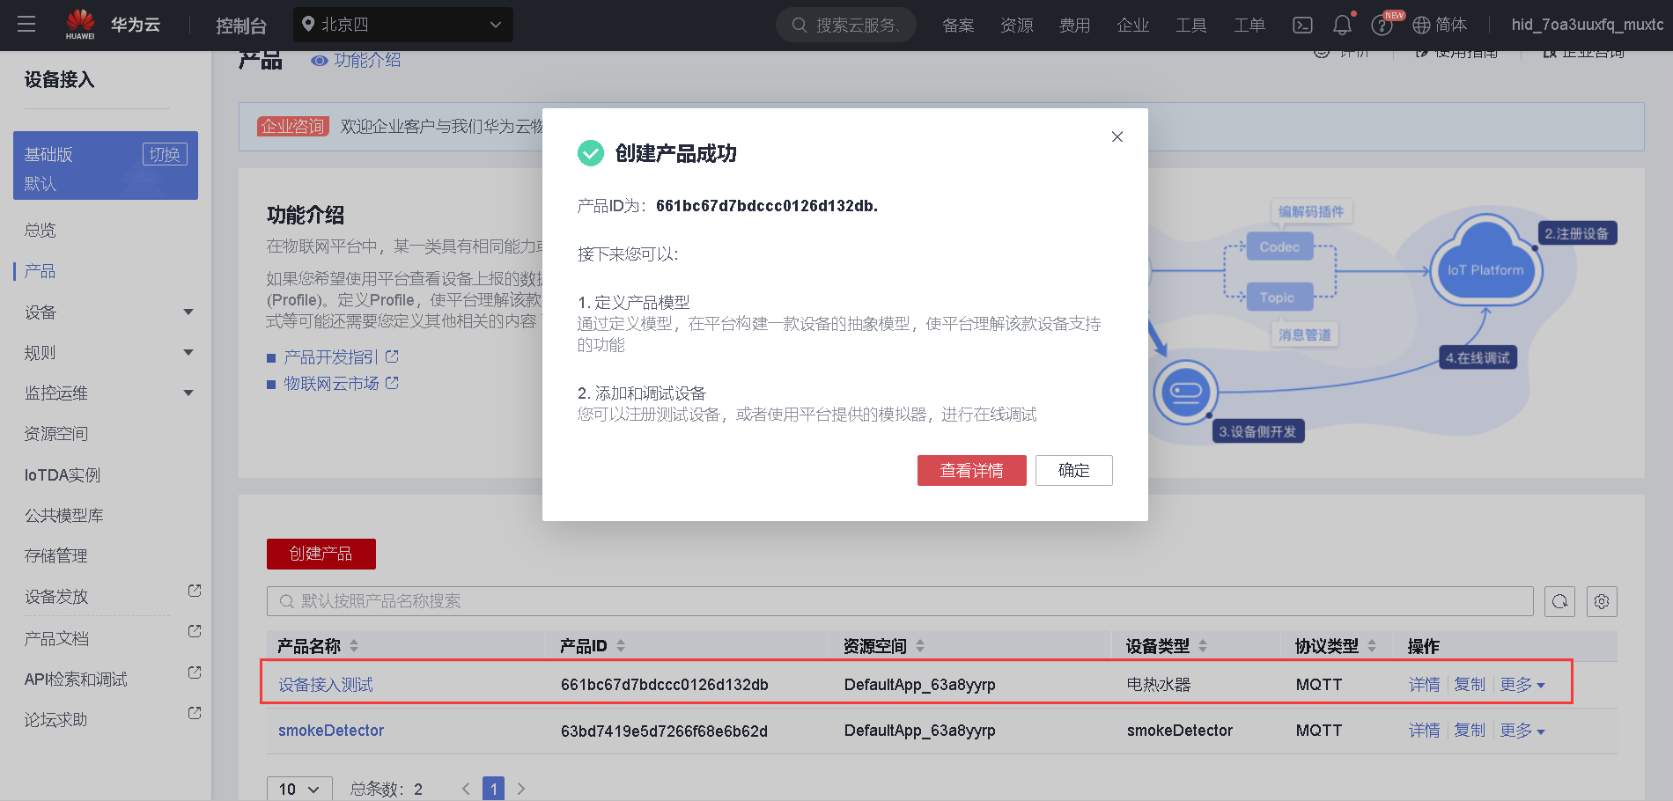Open 更多 menu for 设备接入测试
This screenshot has height=801, width=1673.
(1522, 685)
